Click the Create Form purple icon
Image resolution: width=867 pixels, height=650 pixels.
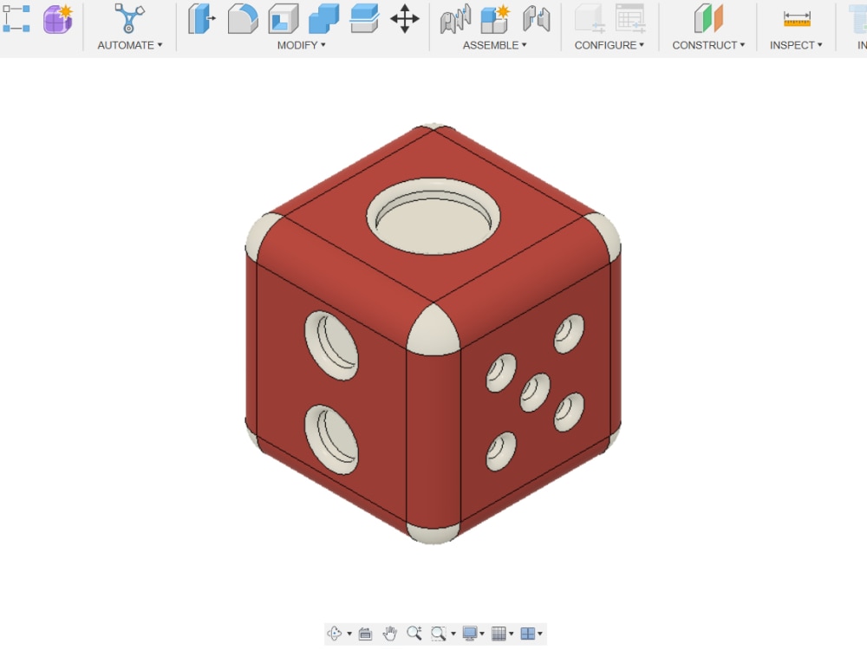click(58, 19)
